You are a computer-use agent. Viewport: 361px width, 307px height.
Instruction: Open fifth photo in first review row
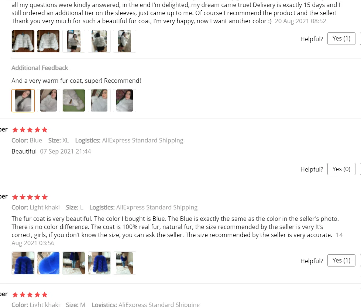[124, 41]
